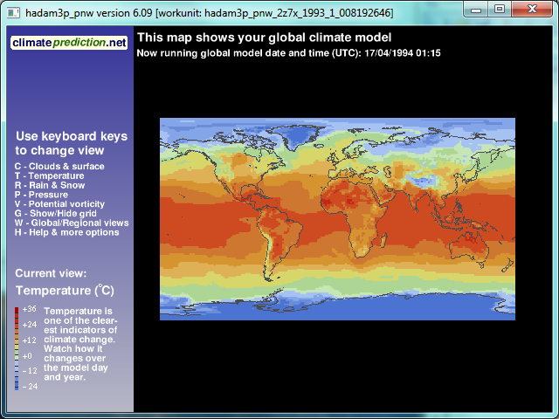This screenshot has height=419, width=559.
Task: Select the 'P - Pressure' view entry
Action: tap(45, 195)
